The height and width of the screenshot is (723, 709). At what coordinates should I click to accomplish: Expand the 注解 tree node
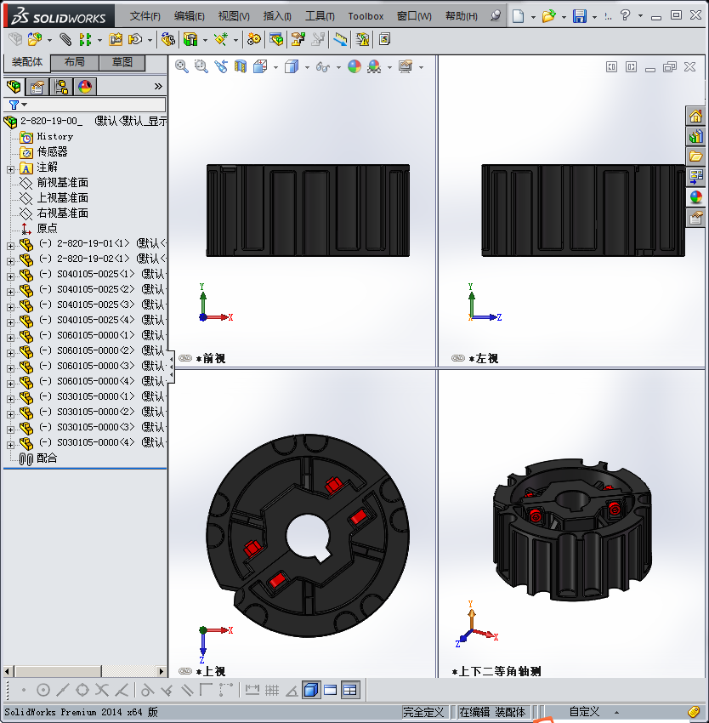pos(10,169)
